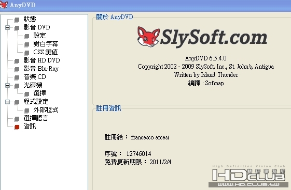Click the gray icon beside 對白字幕

tap(27, 44)
